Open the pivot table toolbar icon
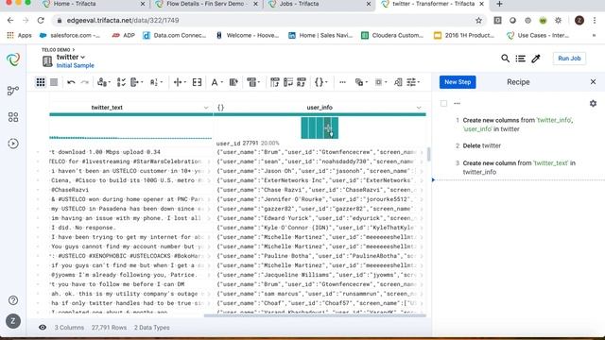 coord(275,82)
